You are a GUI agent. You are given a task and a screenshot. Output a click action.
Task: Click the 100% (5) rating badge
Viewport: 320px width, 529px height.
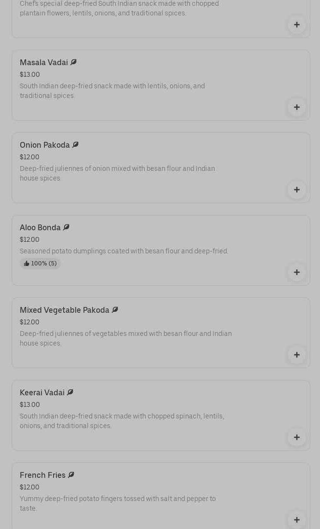[x=40, y=264]
